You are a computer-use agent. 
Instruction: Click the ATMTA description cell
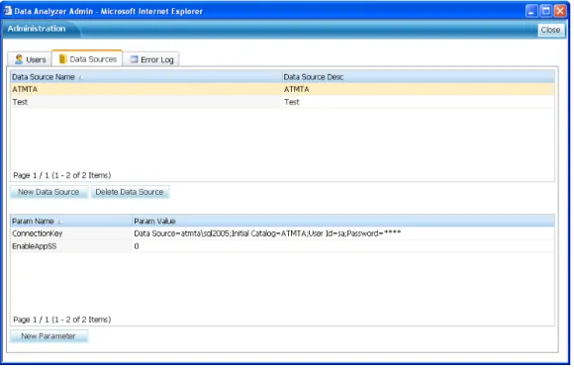point(418,89)
